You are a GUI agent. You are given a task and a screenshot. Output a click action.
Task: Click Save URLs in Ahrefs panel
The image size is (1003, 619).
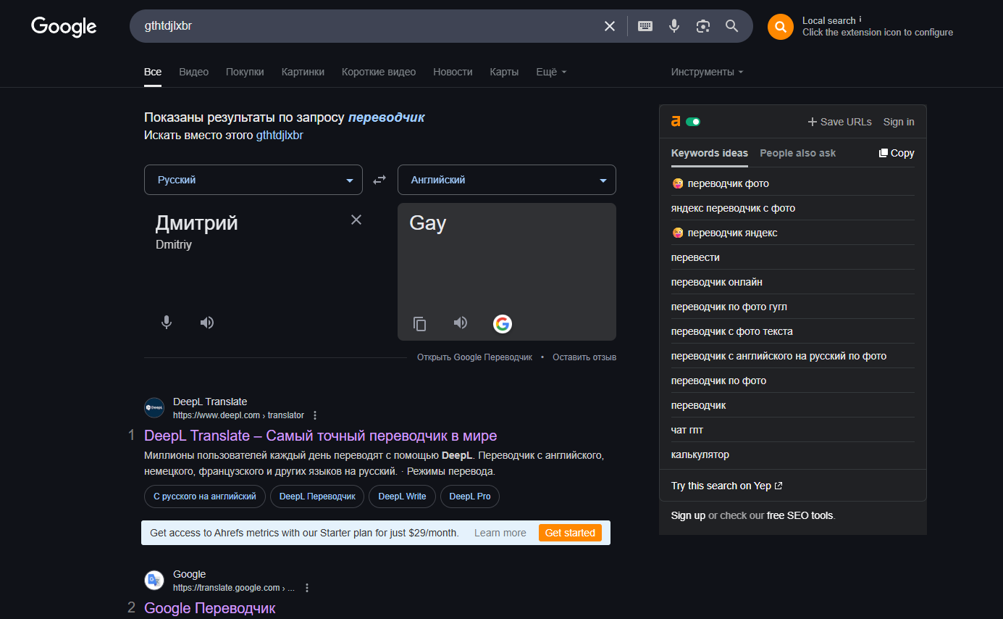(840, 122)
